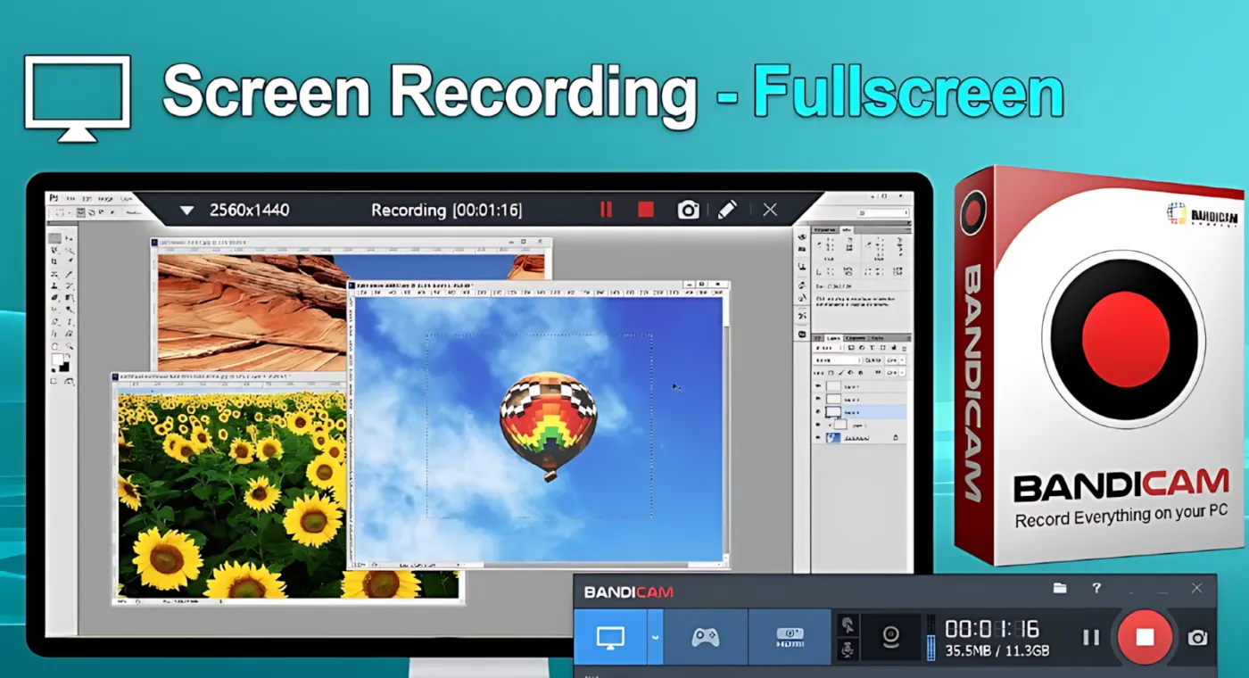
Task: Click the 00:01:16 timer in Bandicam window
Action: [992, 629]
